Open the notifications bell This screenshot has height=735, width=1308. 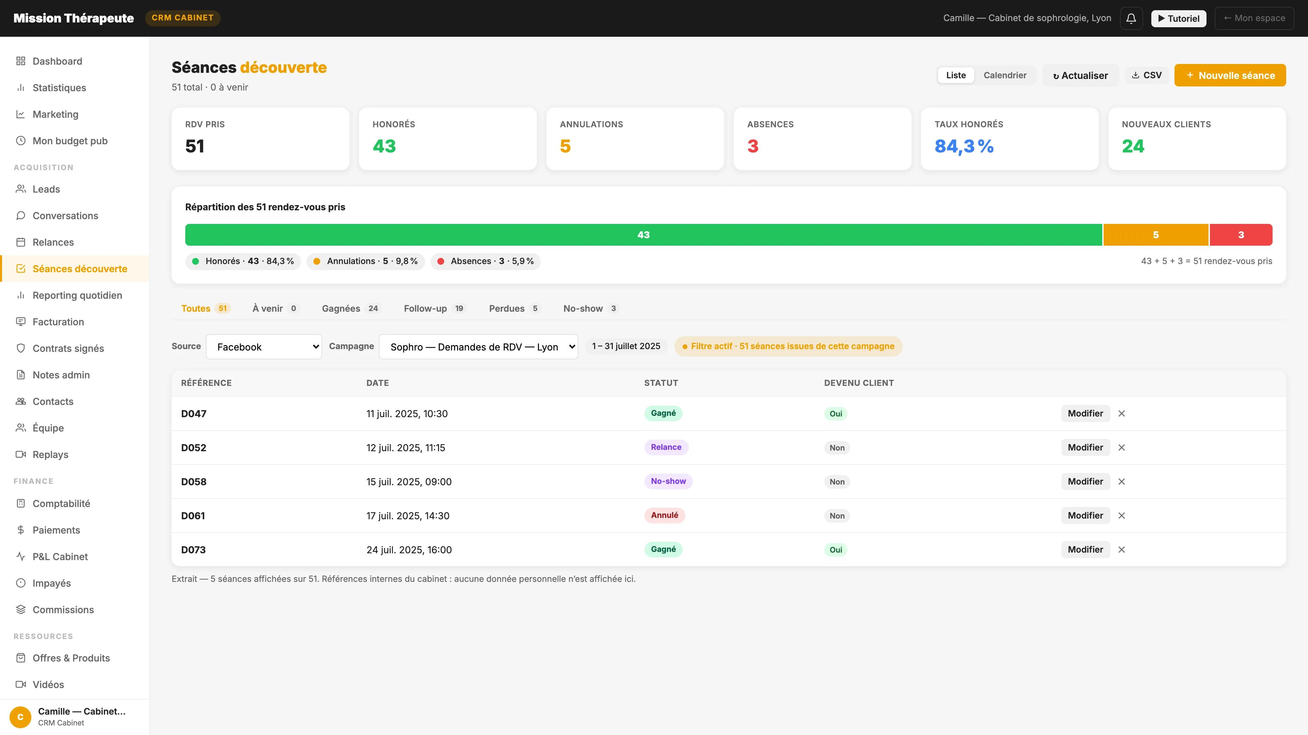click(1131, 18)
